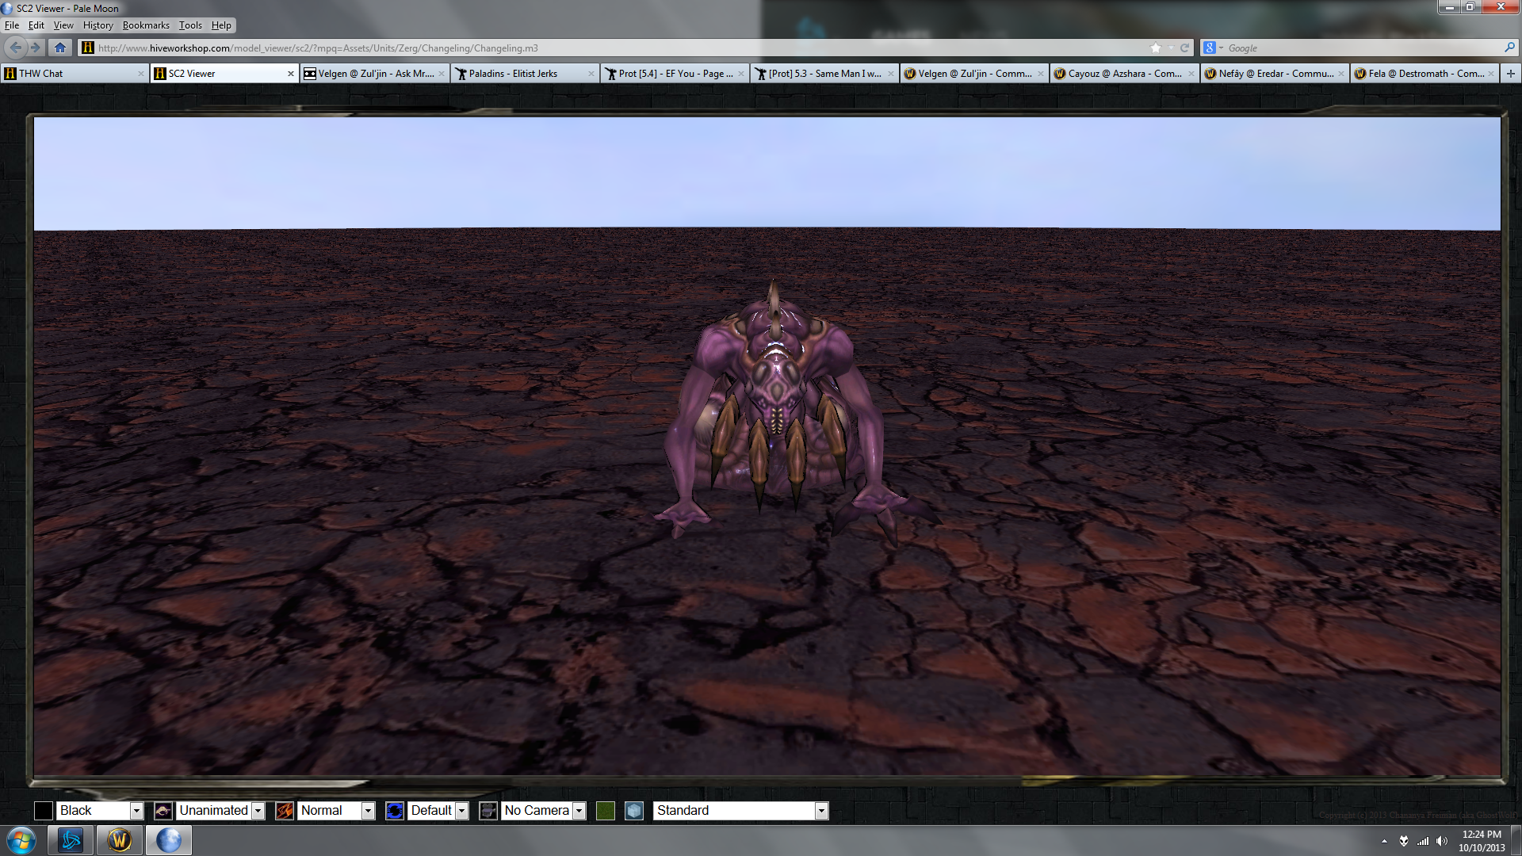The height and width of the screenshot is (856, 1522).
Task: Reload the page with the refresh icon
Action: 1184,48
